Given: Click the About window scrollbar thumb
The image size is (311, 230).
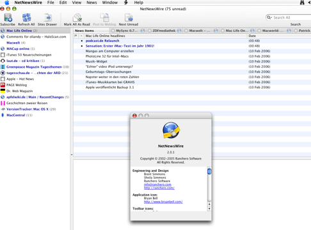Looking at the screenshot, I should (x=209, y=171).
